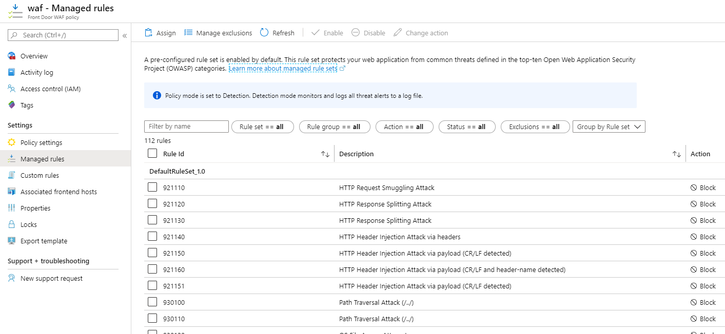The width and height of the screenshot is (725, 334).
Task: Click the Overview icon in sidebar
Action: (12, 56)
